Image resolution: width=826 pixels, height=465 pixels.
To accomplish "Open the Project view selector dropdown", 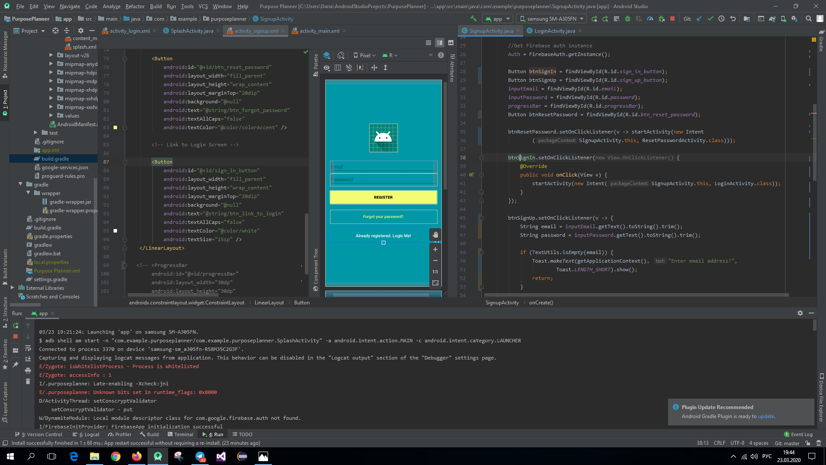I will click(x=29, y=31).
